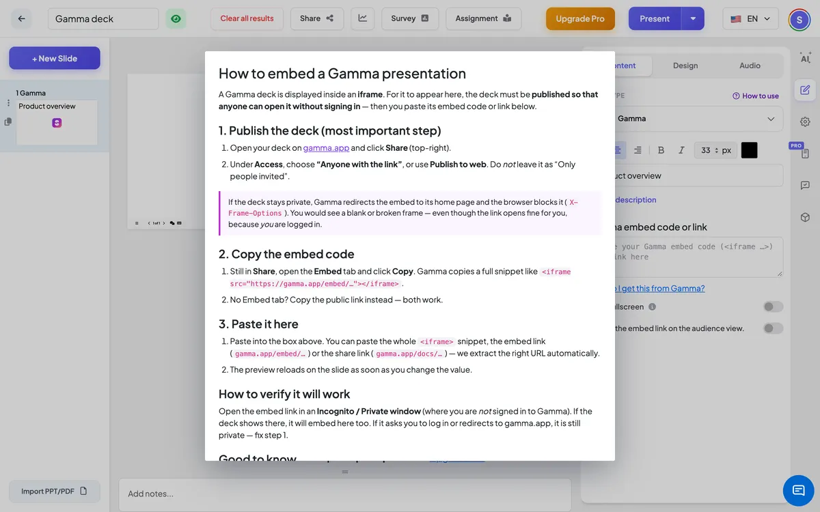Switch to the Design tab

tap(685, 66)
